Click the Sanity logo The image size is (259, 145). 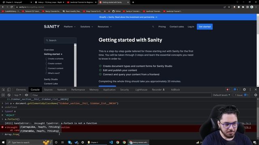pos(52,27)
